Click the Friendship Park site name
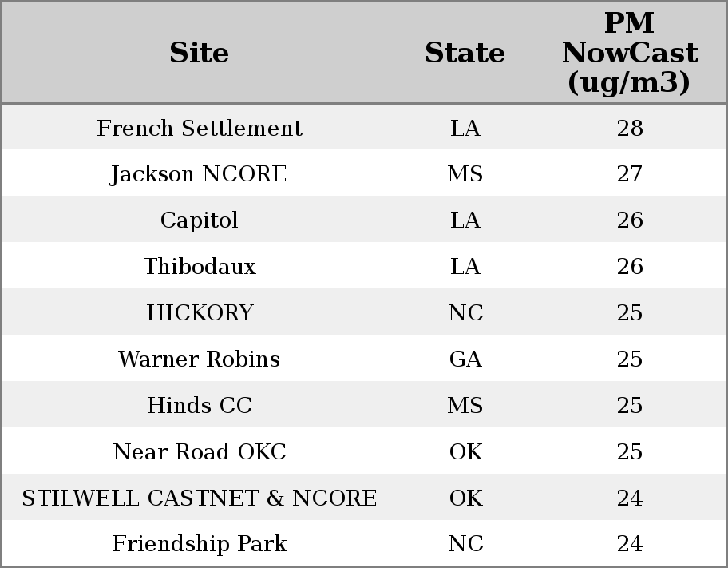 click(199, 544)
